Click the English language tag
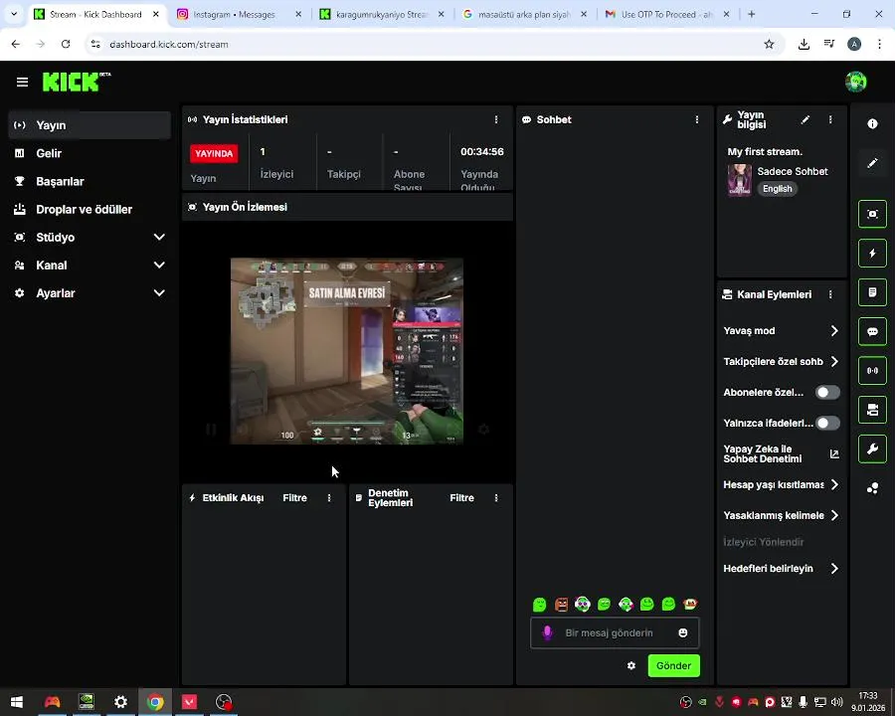Screen dimensions: 895x716 777,189
